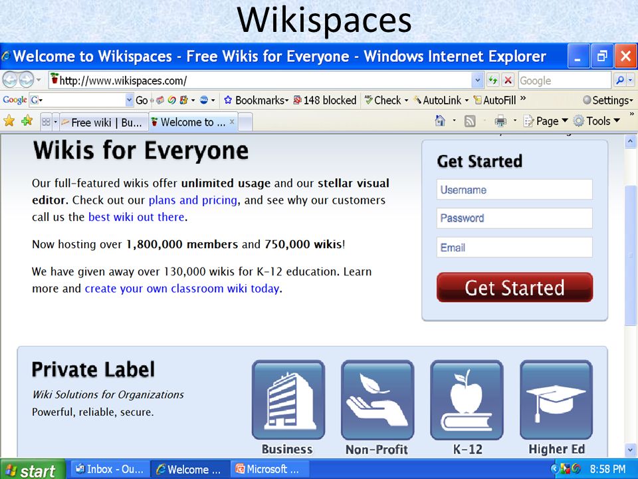
Task: Switch to Inbox - Outlook taskbar button
Action: pyautogui.click(x=110, y=469)
